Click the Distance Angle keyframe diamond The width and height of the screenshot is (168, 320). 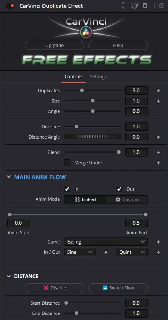158,137
